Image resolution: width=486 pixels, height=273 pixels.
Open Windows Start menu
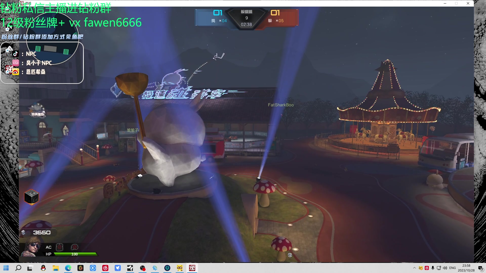[6, 268]
